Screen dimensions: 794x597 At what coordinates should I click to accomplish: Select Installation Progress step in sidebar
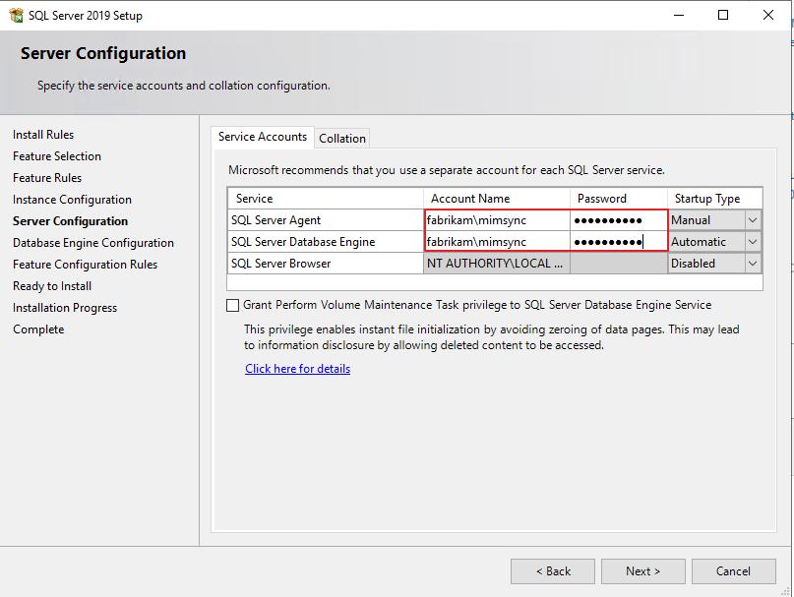click(65, 308)
